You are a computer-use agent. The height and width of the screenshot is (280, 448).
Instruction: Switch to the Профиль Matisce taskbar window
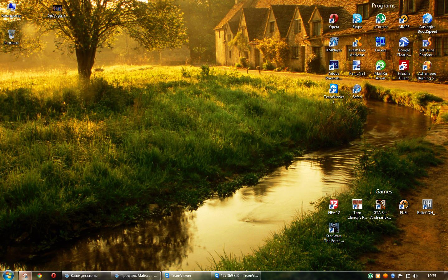136,276
